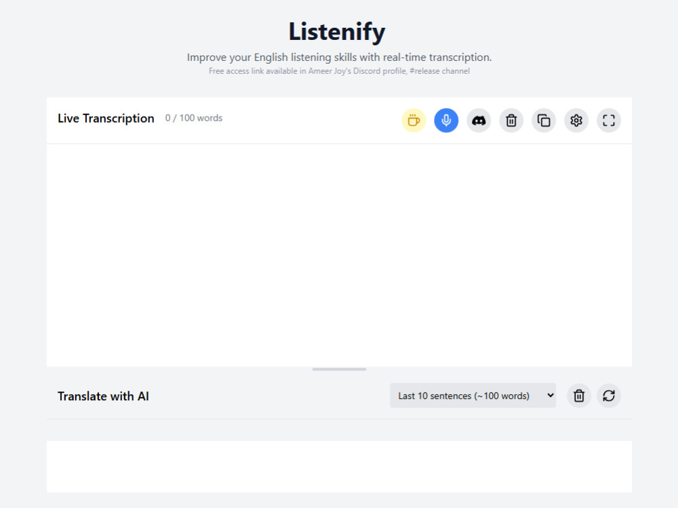Click the Live Transcription heading
This screenshot has height=508, width=678.
tap(106, 119)
